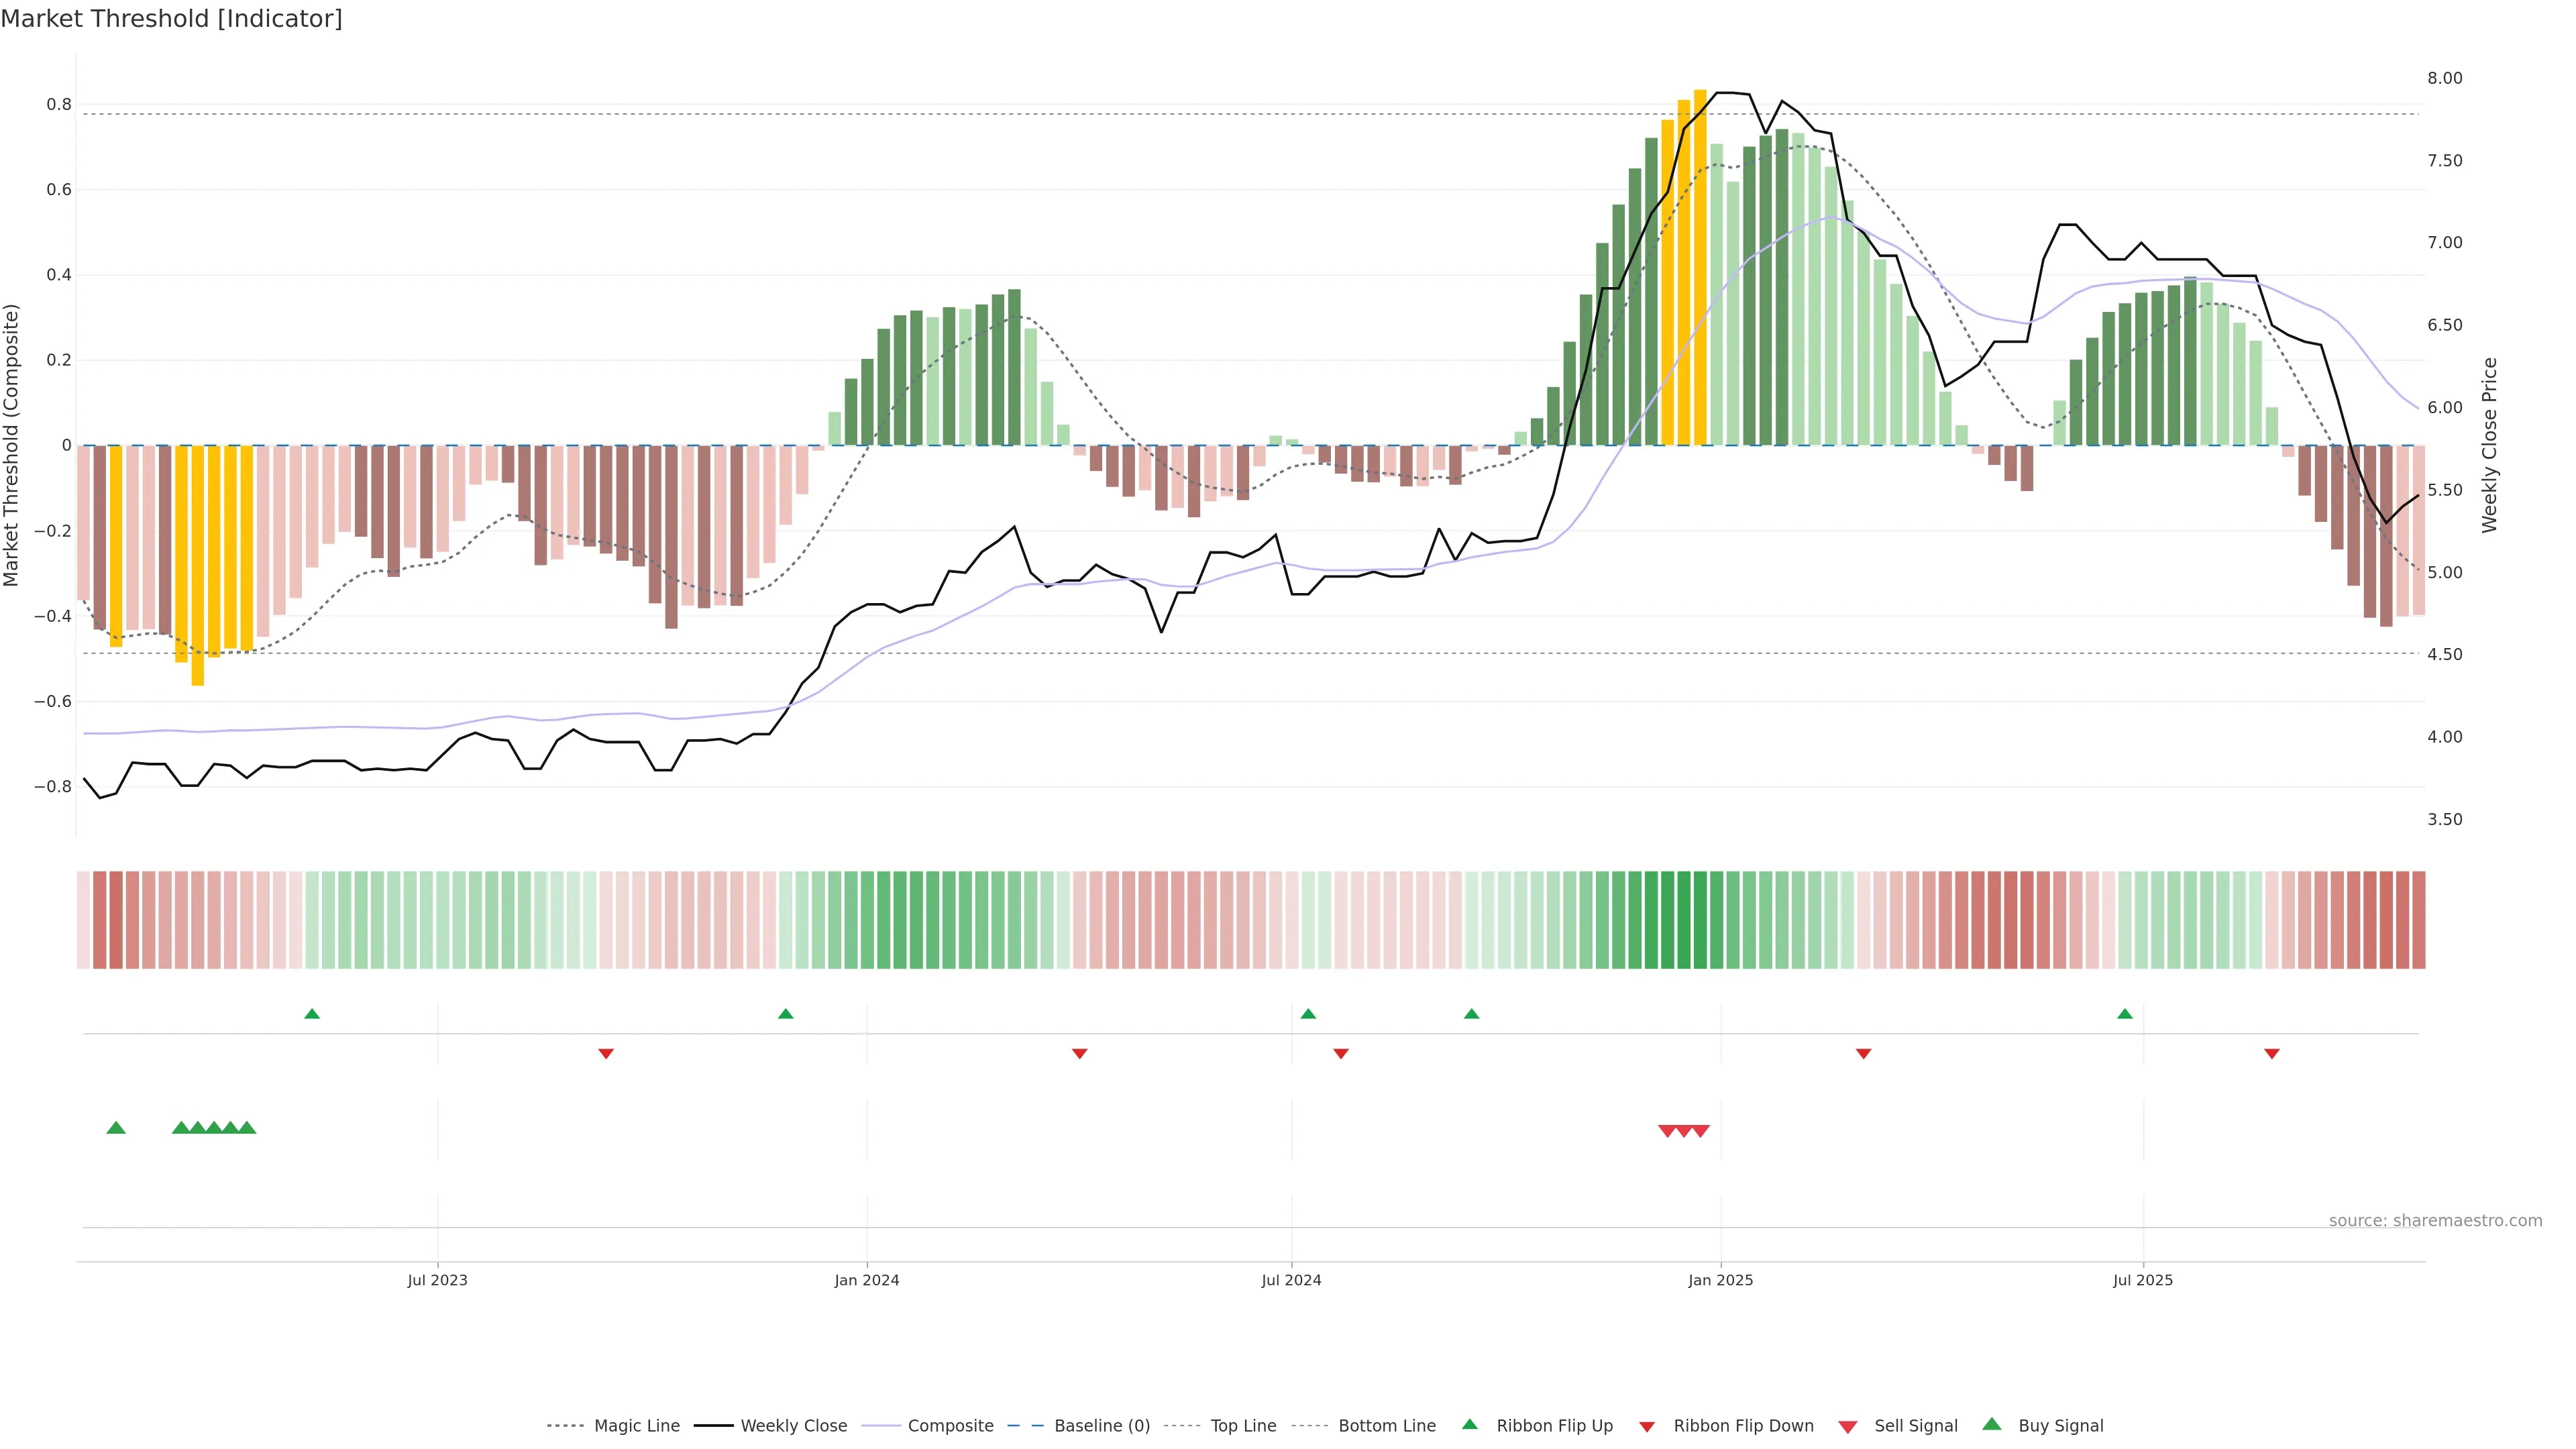
Task: Click the Weekly Close Price axis title
Action: [2490, 445]
